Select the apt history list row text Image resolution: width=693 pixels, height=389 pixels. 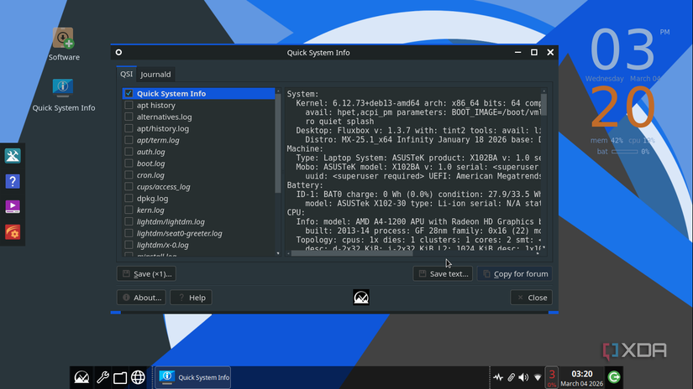[156, 105]
